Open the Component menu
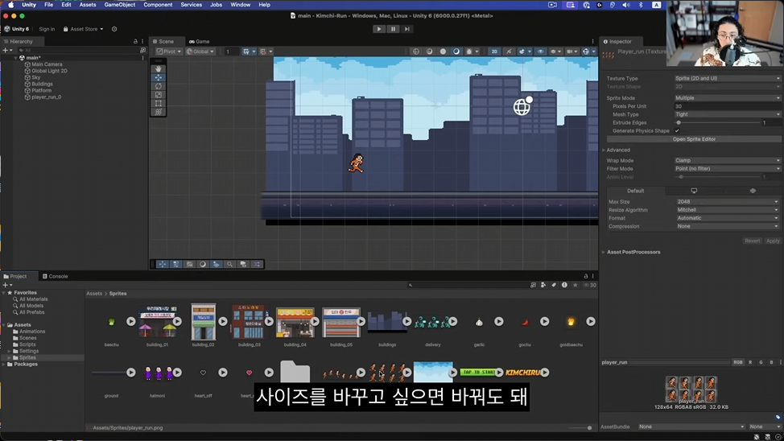 tap(158, 5)
